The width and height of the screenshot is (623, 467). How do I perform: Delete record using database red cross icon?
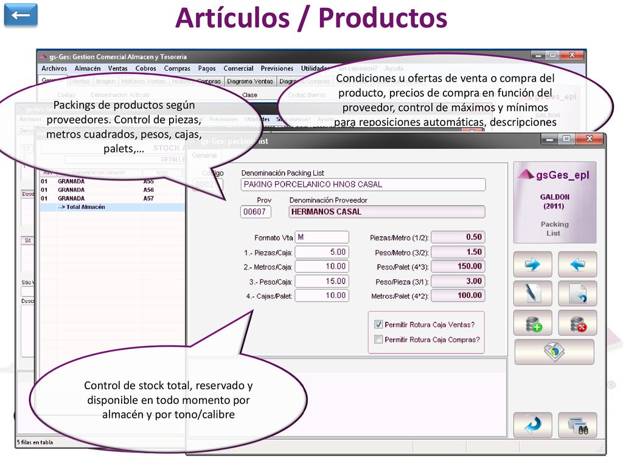point(577,323)
